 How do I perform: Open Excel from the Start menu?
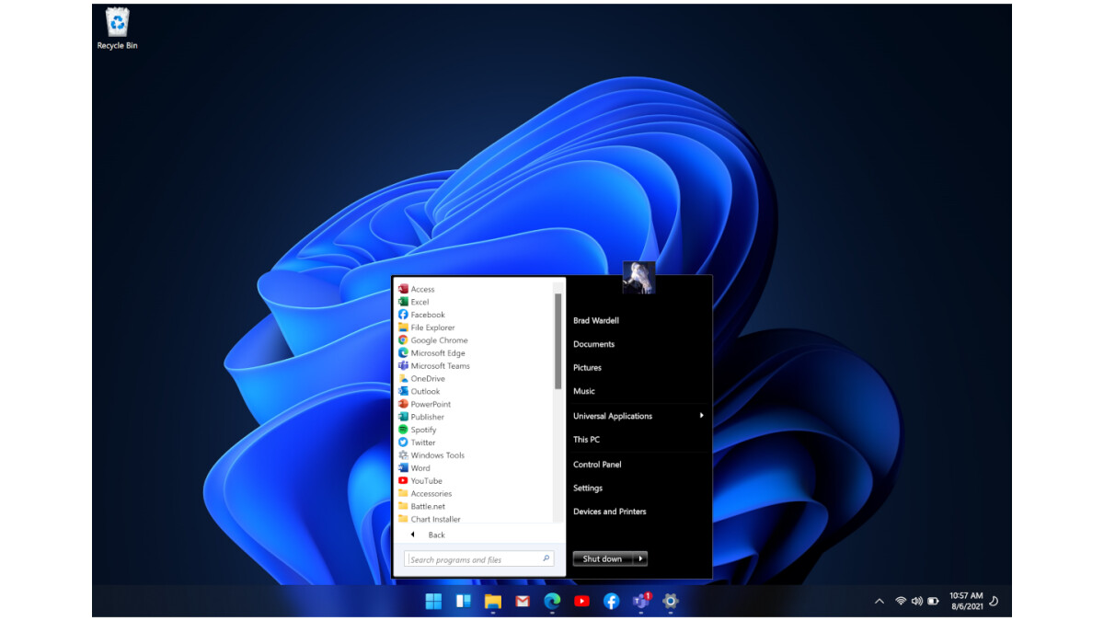pyautogui.click(x=422, y=301)
